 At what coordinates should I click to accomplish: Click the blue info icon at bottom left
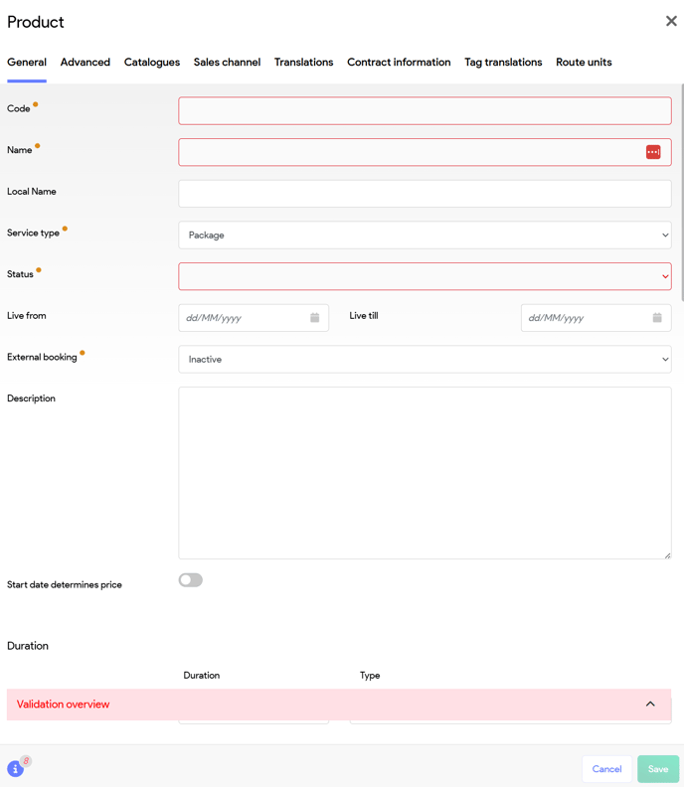15,769
